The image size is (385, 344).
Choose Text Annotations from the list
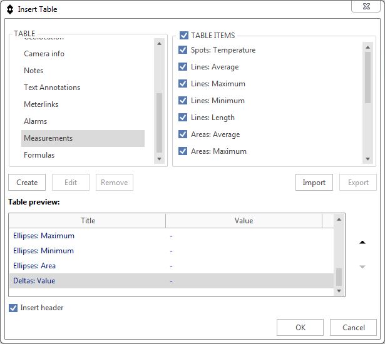click(52, 88)
